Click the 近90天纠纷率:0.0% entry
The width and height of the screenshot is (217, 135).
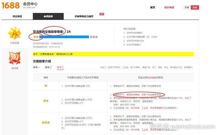[x=134, y=41]
